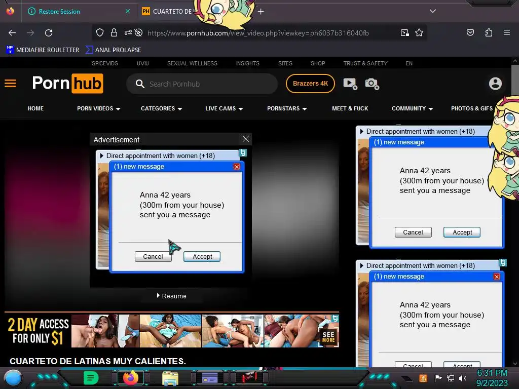Expand the PORNSTARS dropdown
The image size is (519, 389).
point(287,108)
